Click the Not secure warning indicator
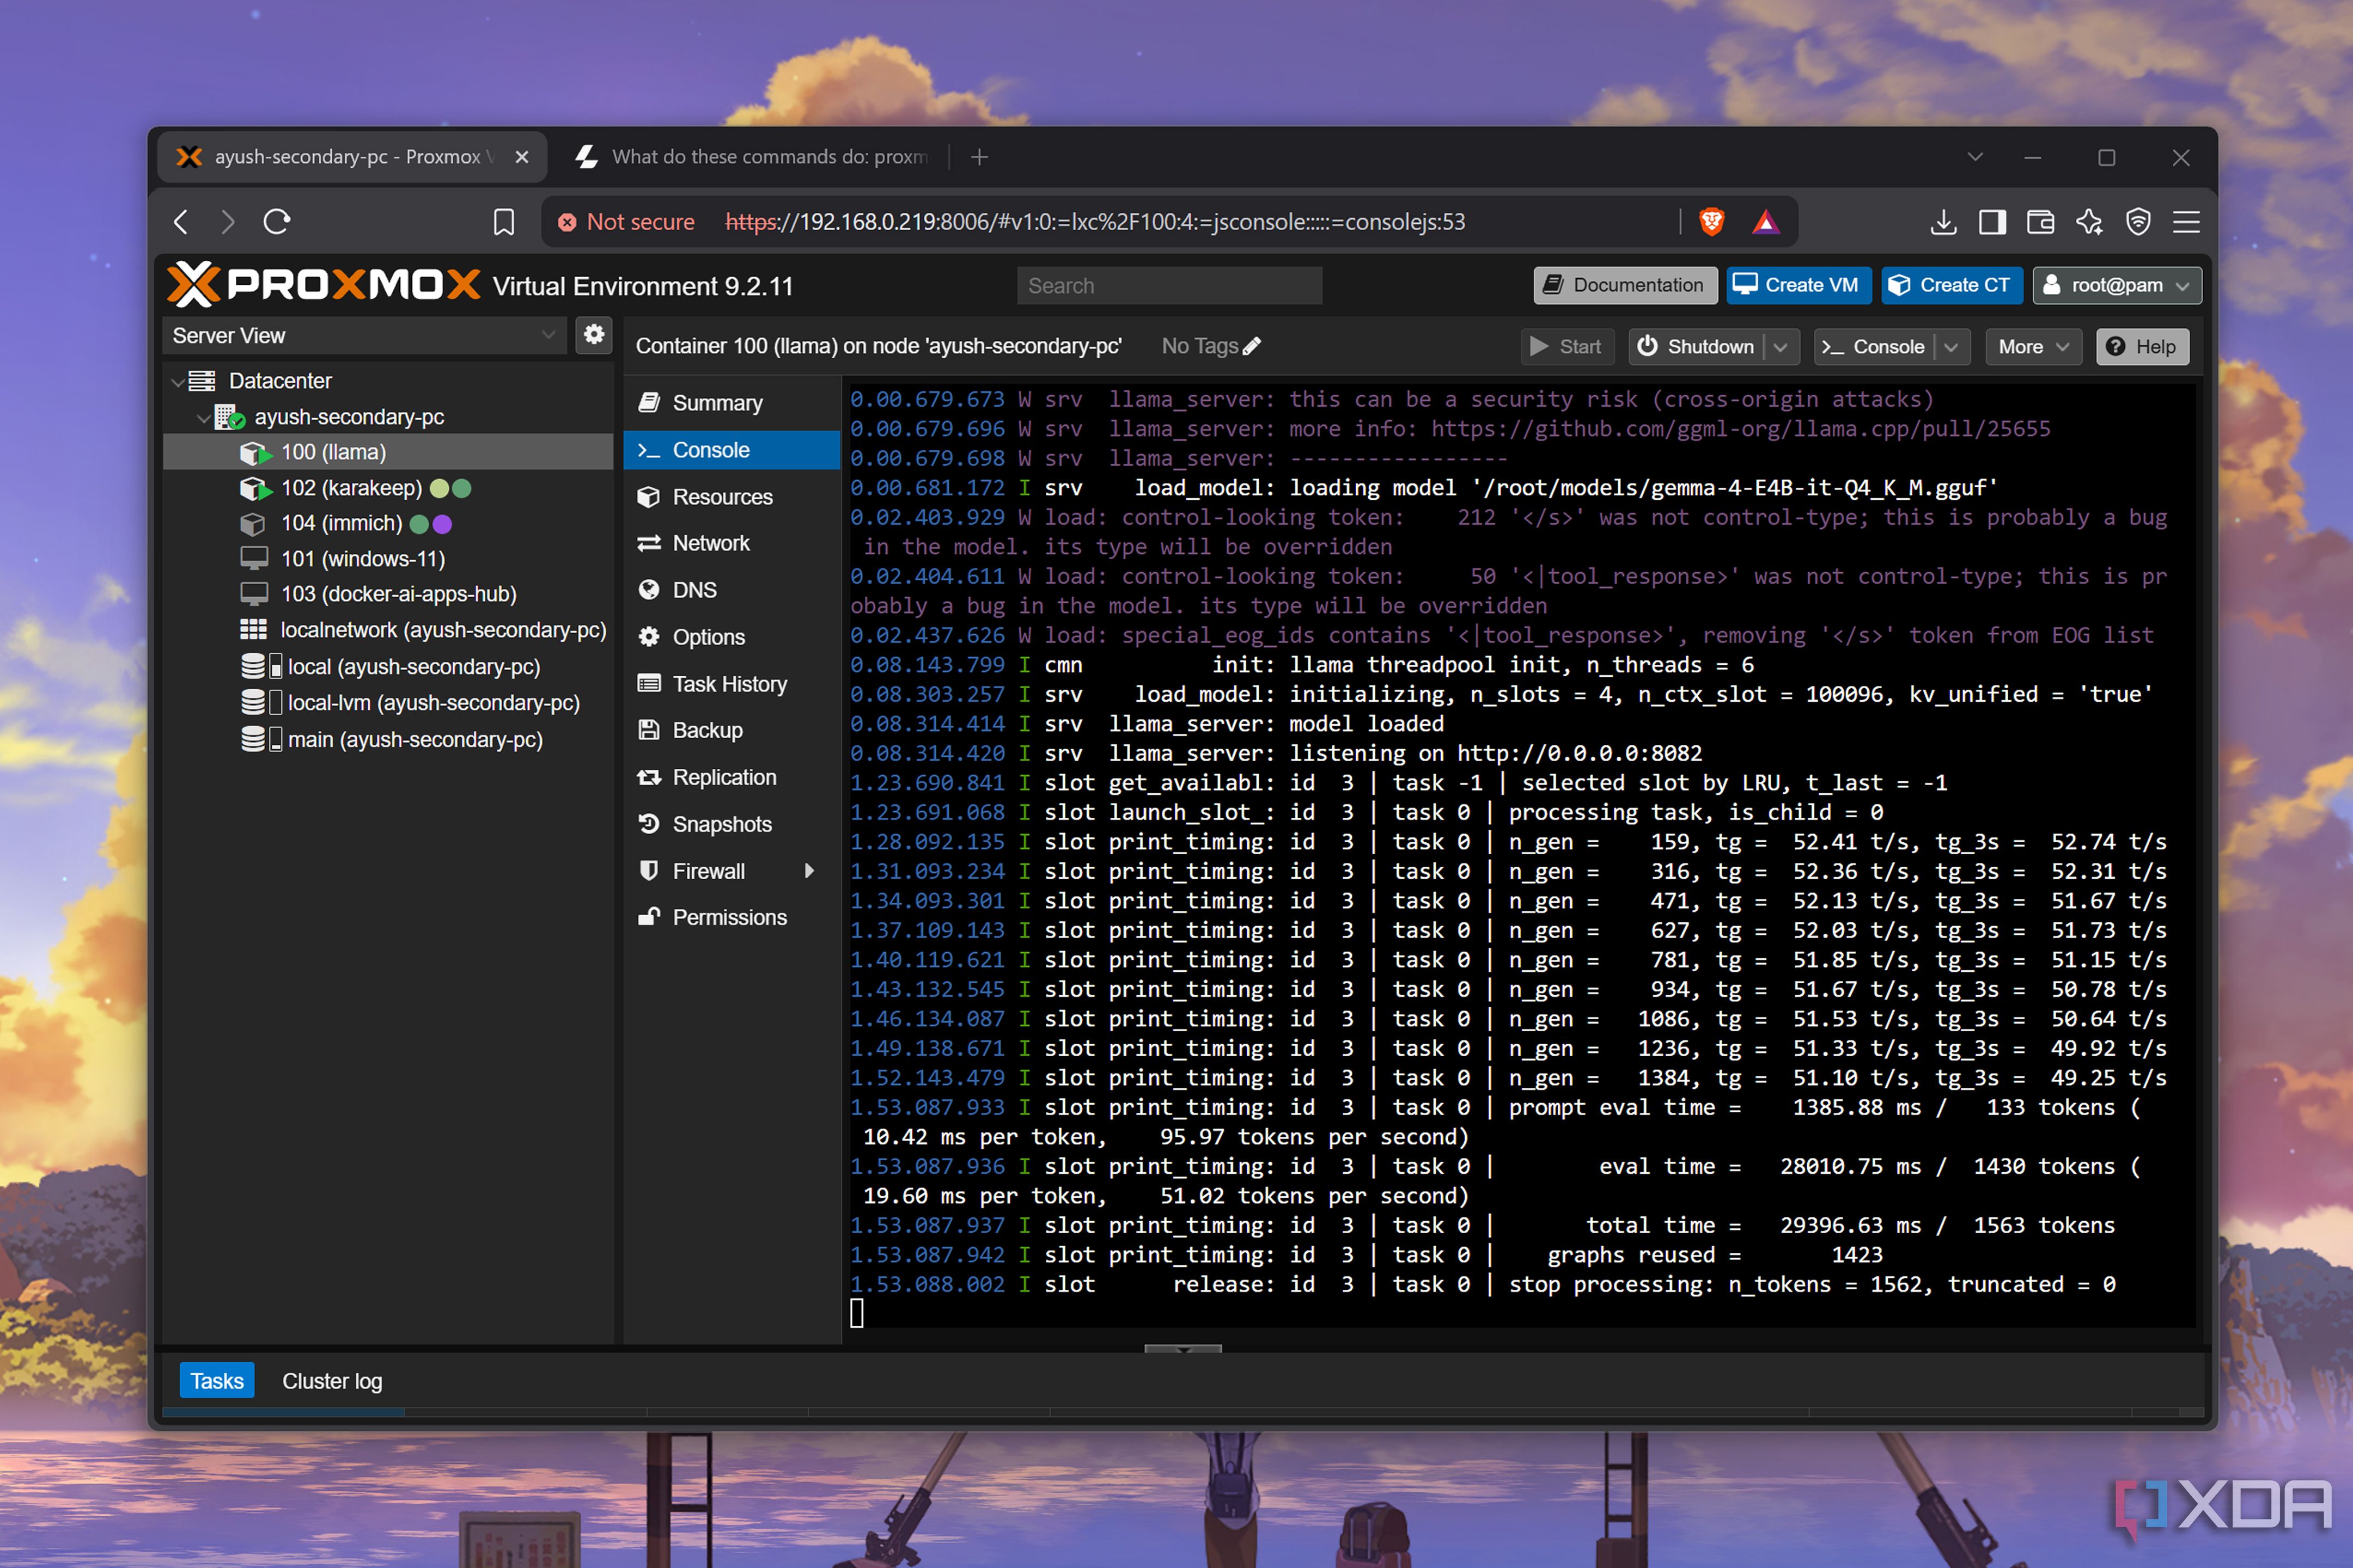This screenshot has width=2353, height=1568. (626, 222)
